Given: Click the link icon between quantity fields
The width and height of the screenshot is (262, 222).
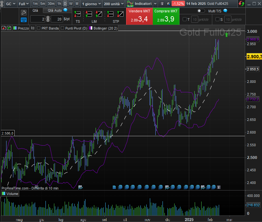Looking at the screenshot, I should coord(48,19).
